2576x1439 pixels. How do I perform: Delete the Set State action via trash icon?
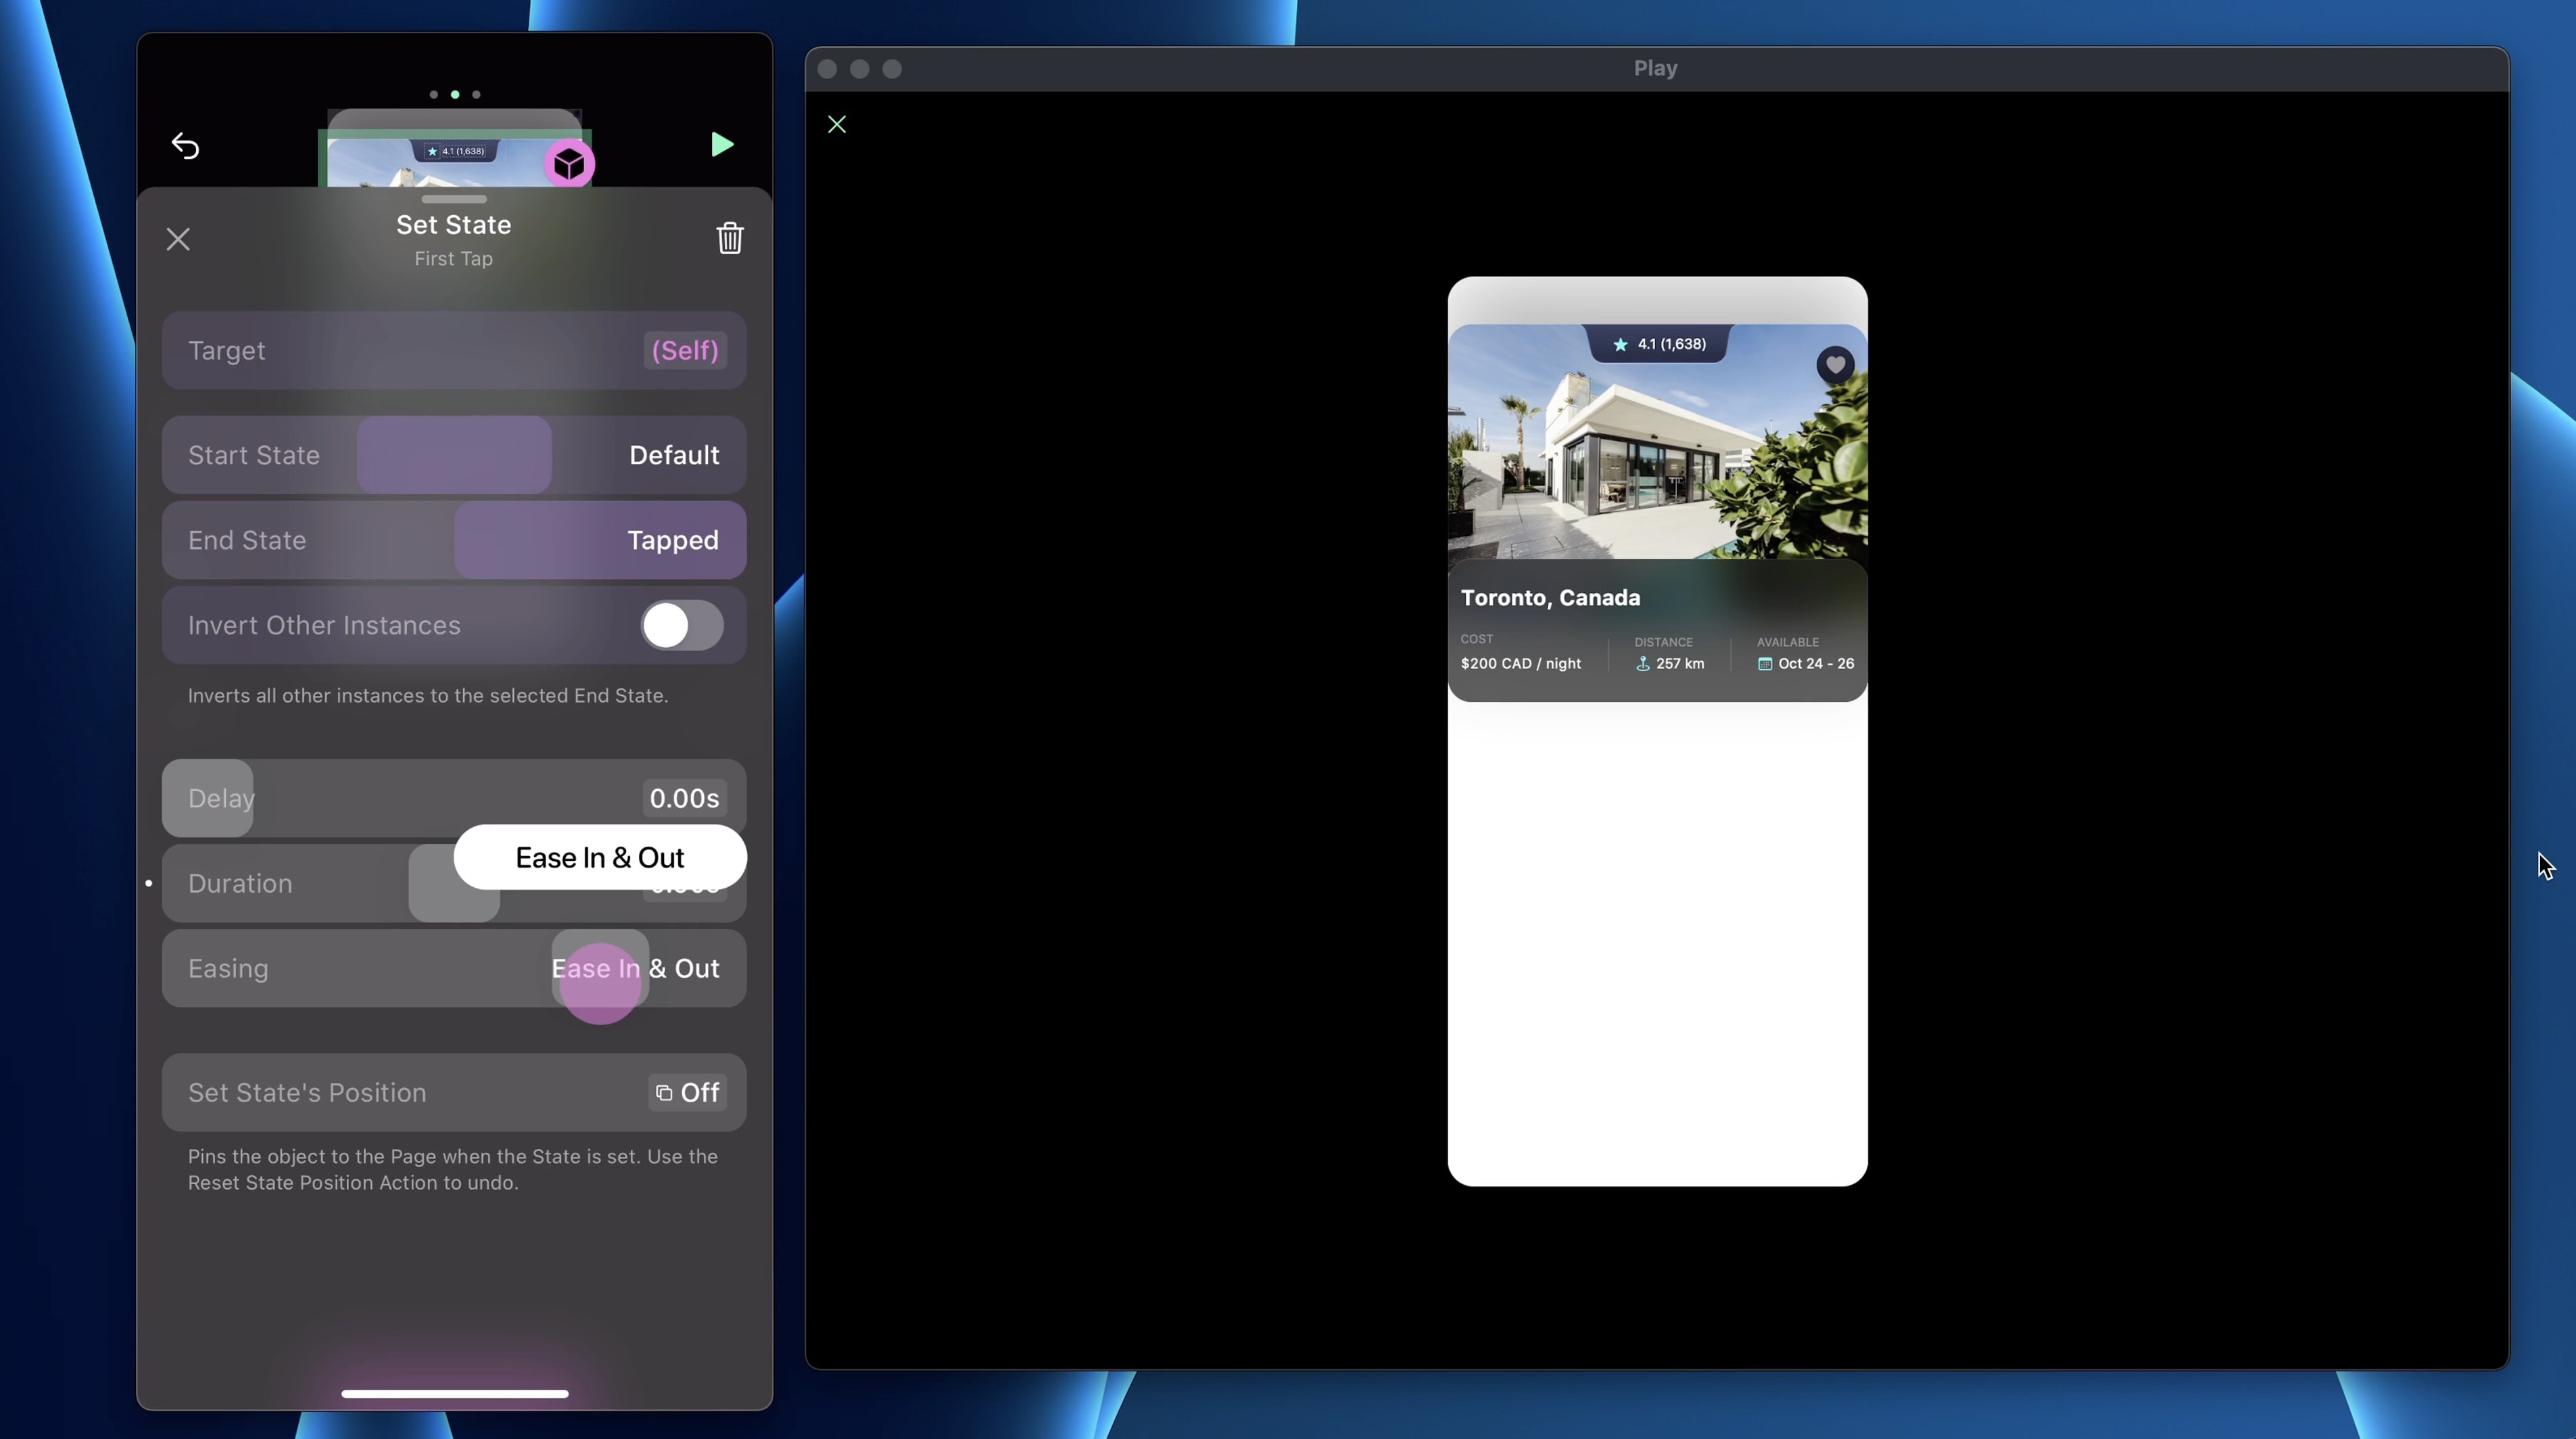coord(729,238)
